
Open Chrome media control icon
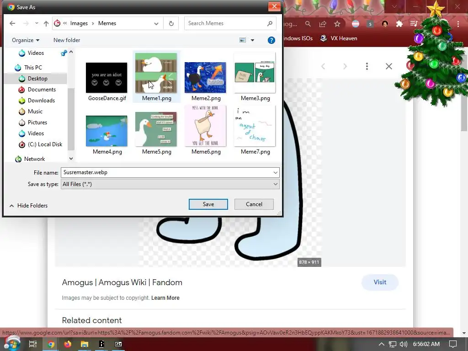click(x=414, y=24)
